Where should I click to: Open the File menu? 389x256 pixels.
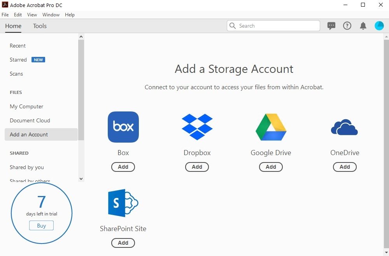tap(5, 15)
